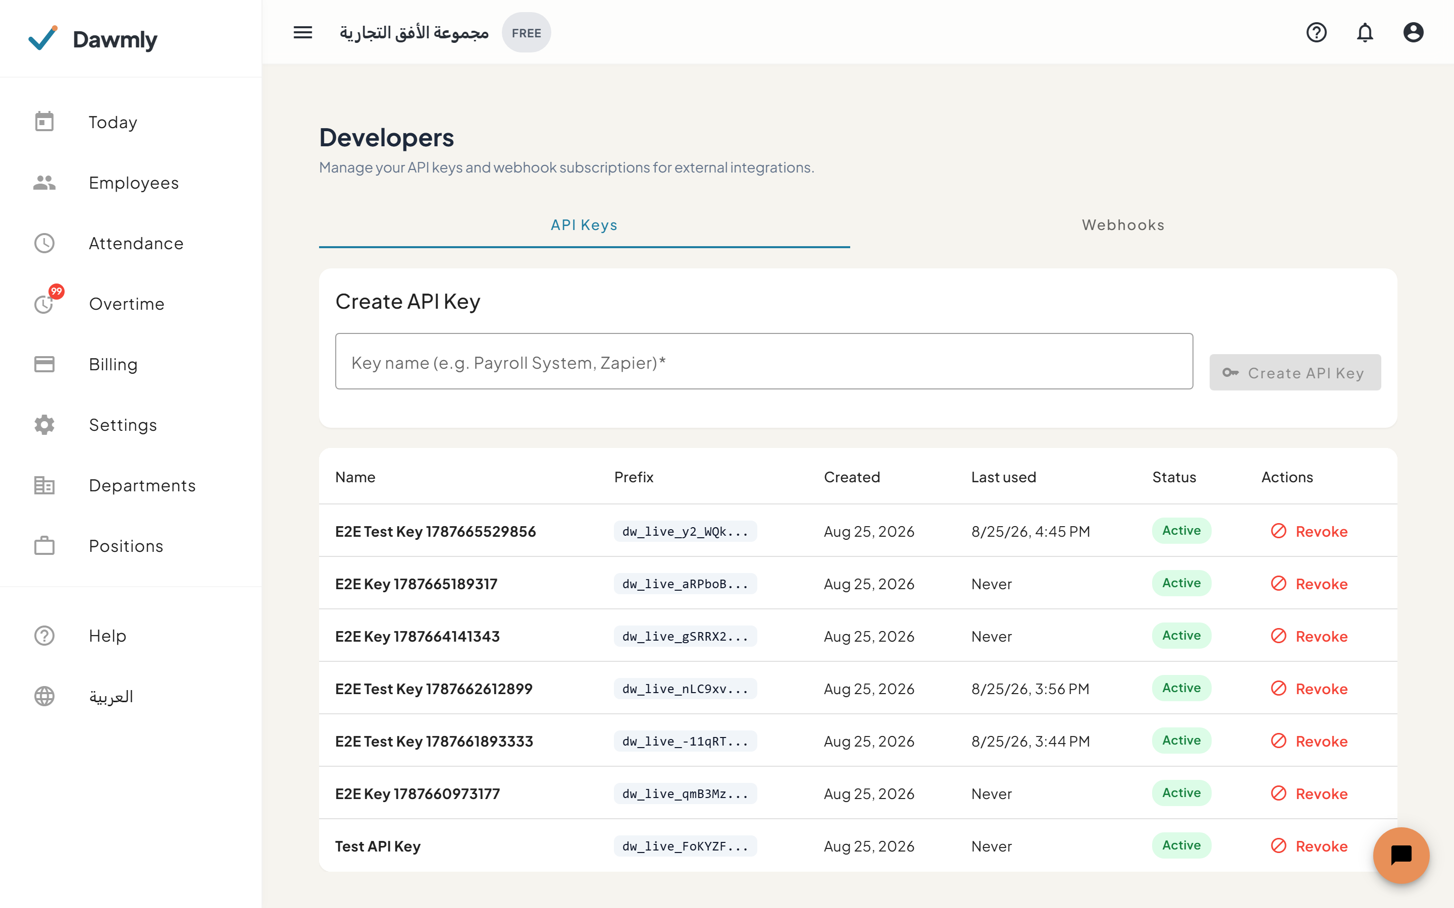Open the Billing page
The height and width of the screenshot is (908, 1454).
click(x=113, y=365)
